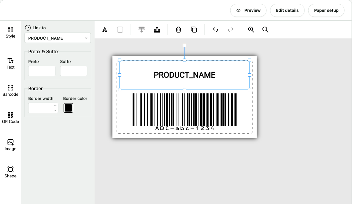Add a Shape element

click(x=10, y=172)
